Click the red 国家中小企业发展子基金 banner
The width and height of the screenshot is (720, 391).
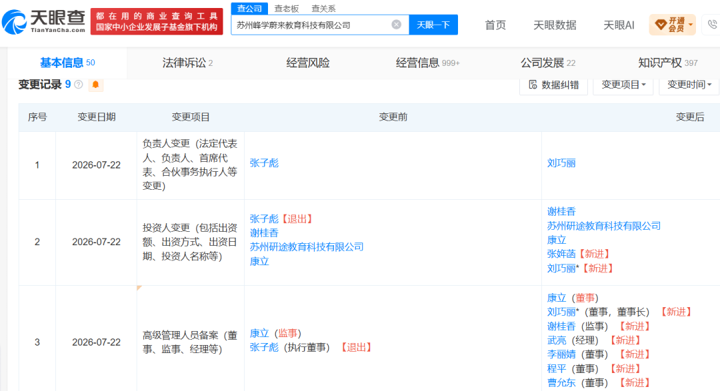(157, 21)
